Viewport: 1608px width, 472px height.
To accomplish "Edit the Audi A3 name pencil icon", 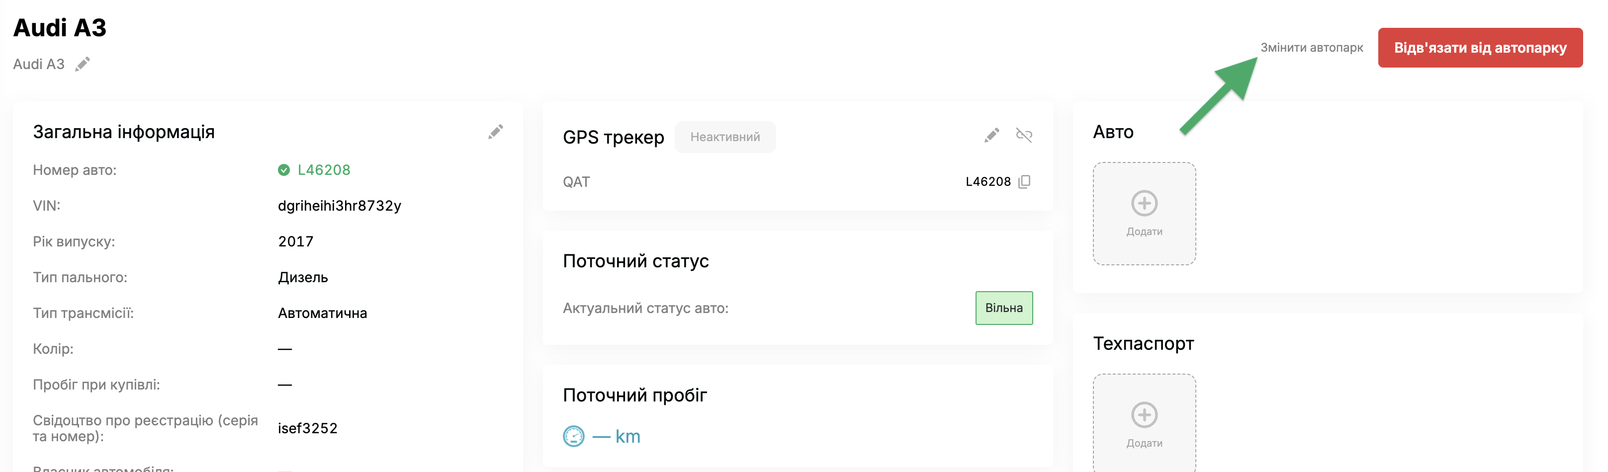I will coord(83,64).
